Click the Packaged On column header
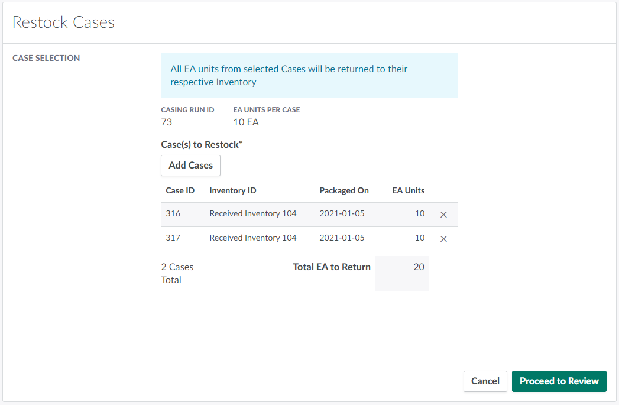This screenshot has width=619, height=405. [343, 190]
